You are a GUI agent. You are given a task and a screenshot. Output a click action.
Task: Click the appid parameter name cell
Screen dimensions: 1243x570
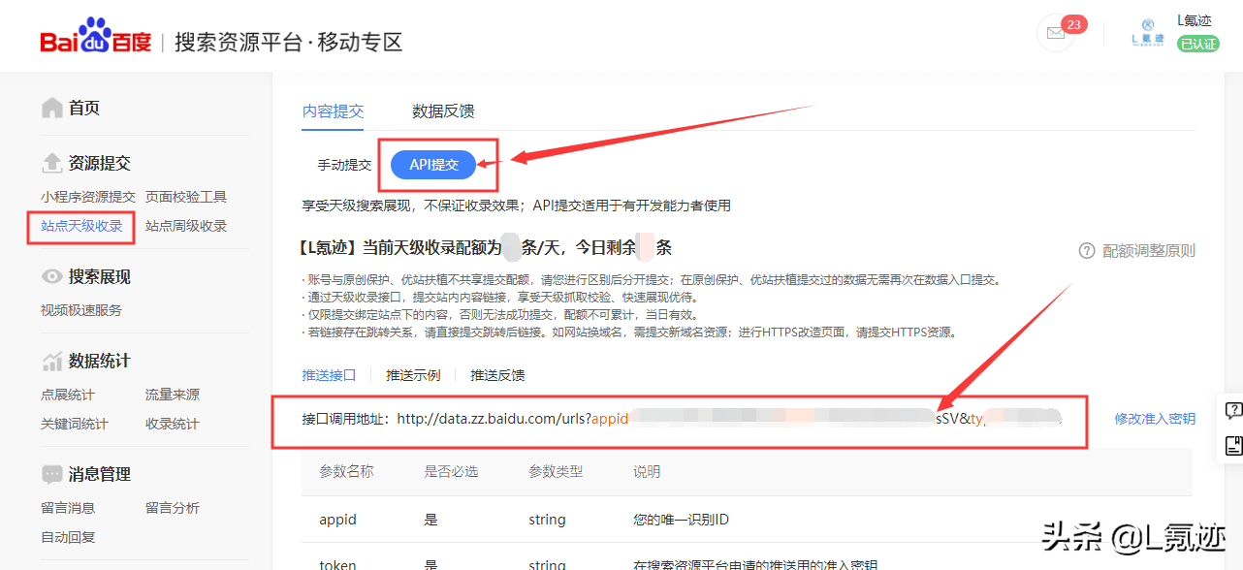(x=338, y=520)
